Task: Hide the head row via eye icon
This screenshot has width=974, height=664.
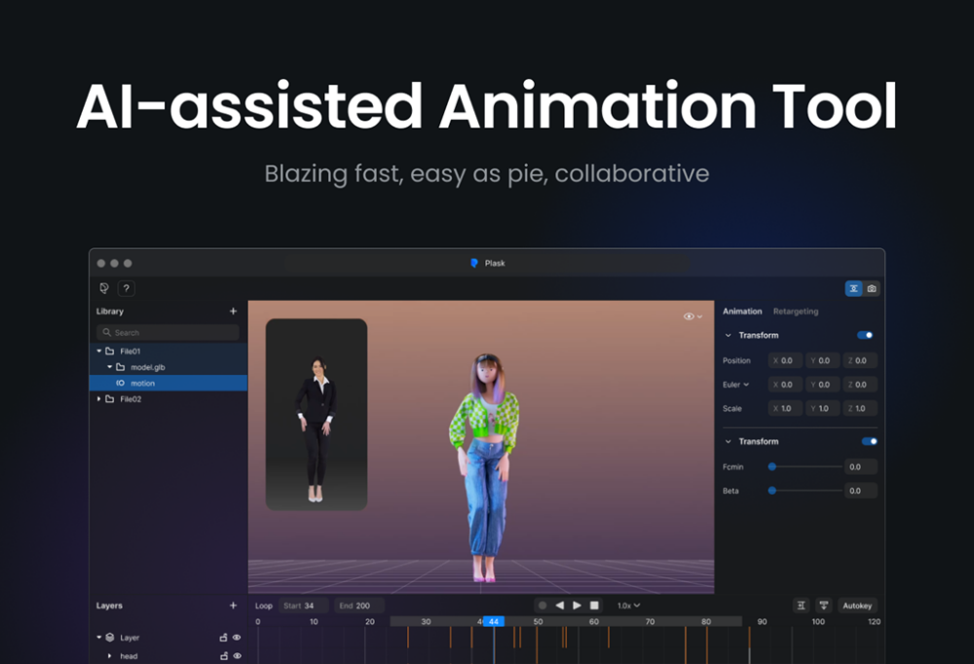Action: (237, 656)
